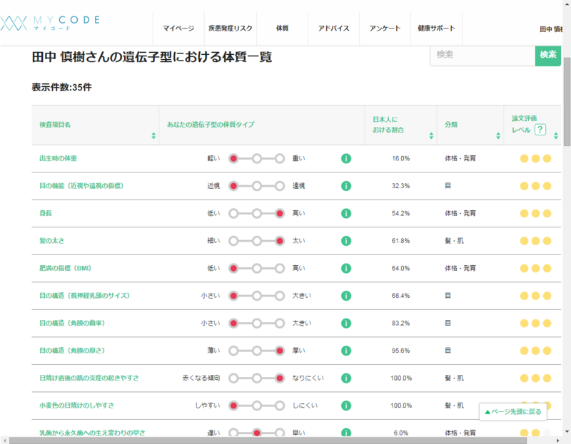Image resolution: width=571 pixels, height=444 pixels.
Task: Open 目の機能（近視や遠視の指標） link
Action: 81,186
